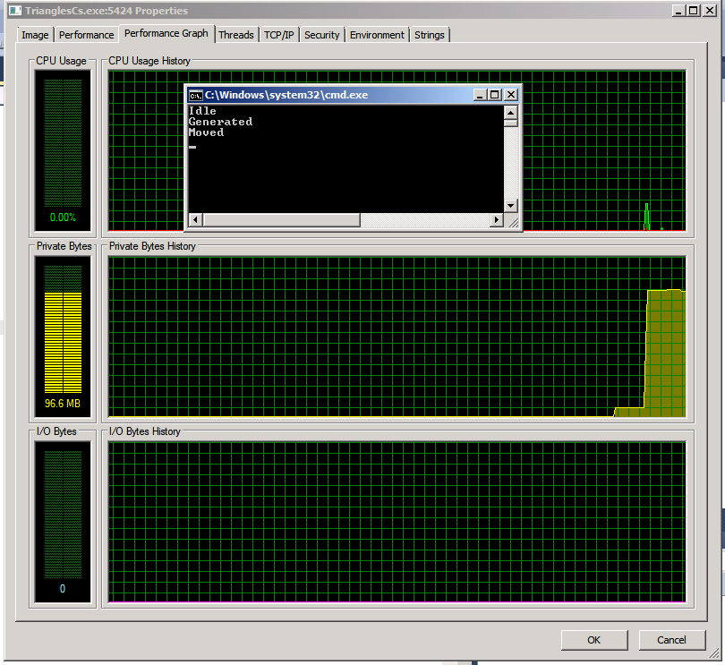Close the TrianglesCs Properties window
The height and width of the screenshot is (665, 725).
tap(709, 10)
